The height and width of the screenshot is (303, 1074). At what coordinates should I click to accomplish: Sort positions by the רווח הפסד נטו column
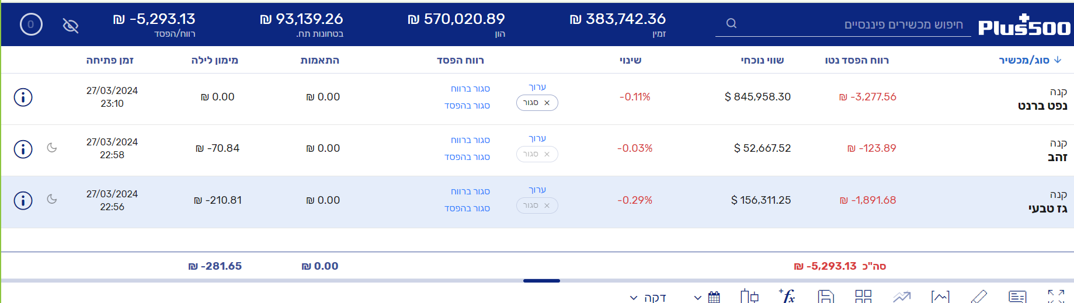857,60
